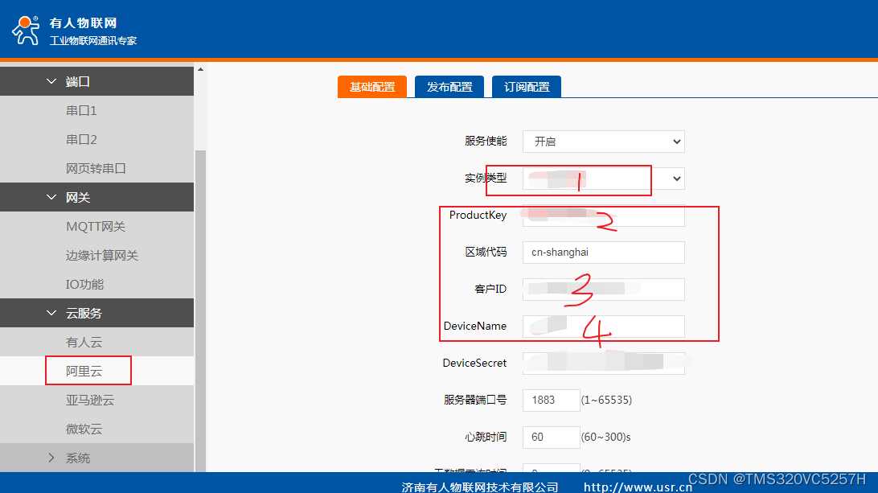Collapse the 网关 section chevron
The width and height of the screenshot is (878, 493).
coord(51,197)
